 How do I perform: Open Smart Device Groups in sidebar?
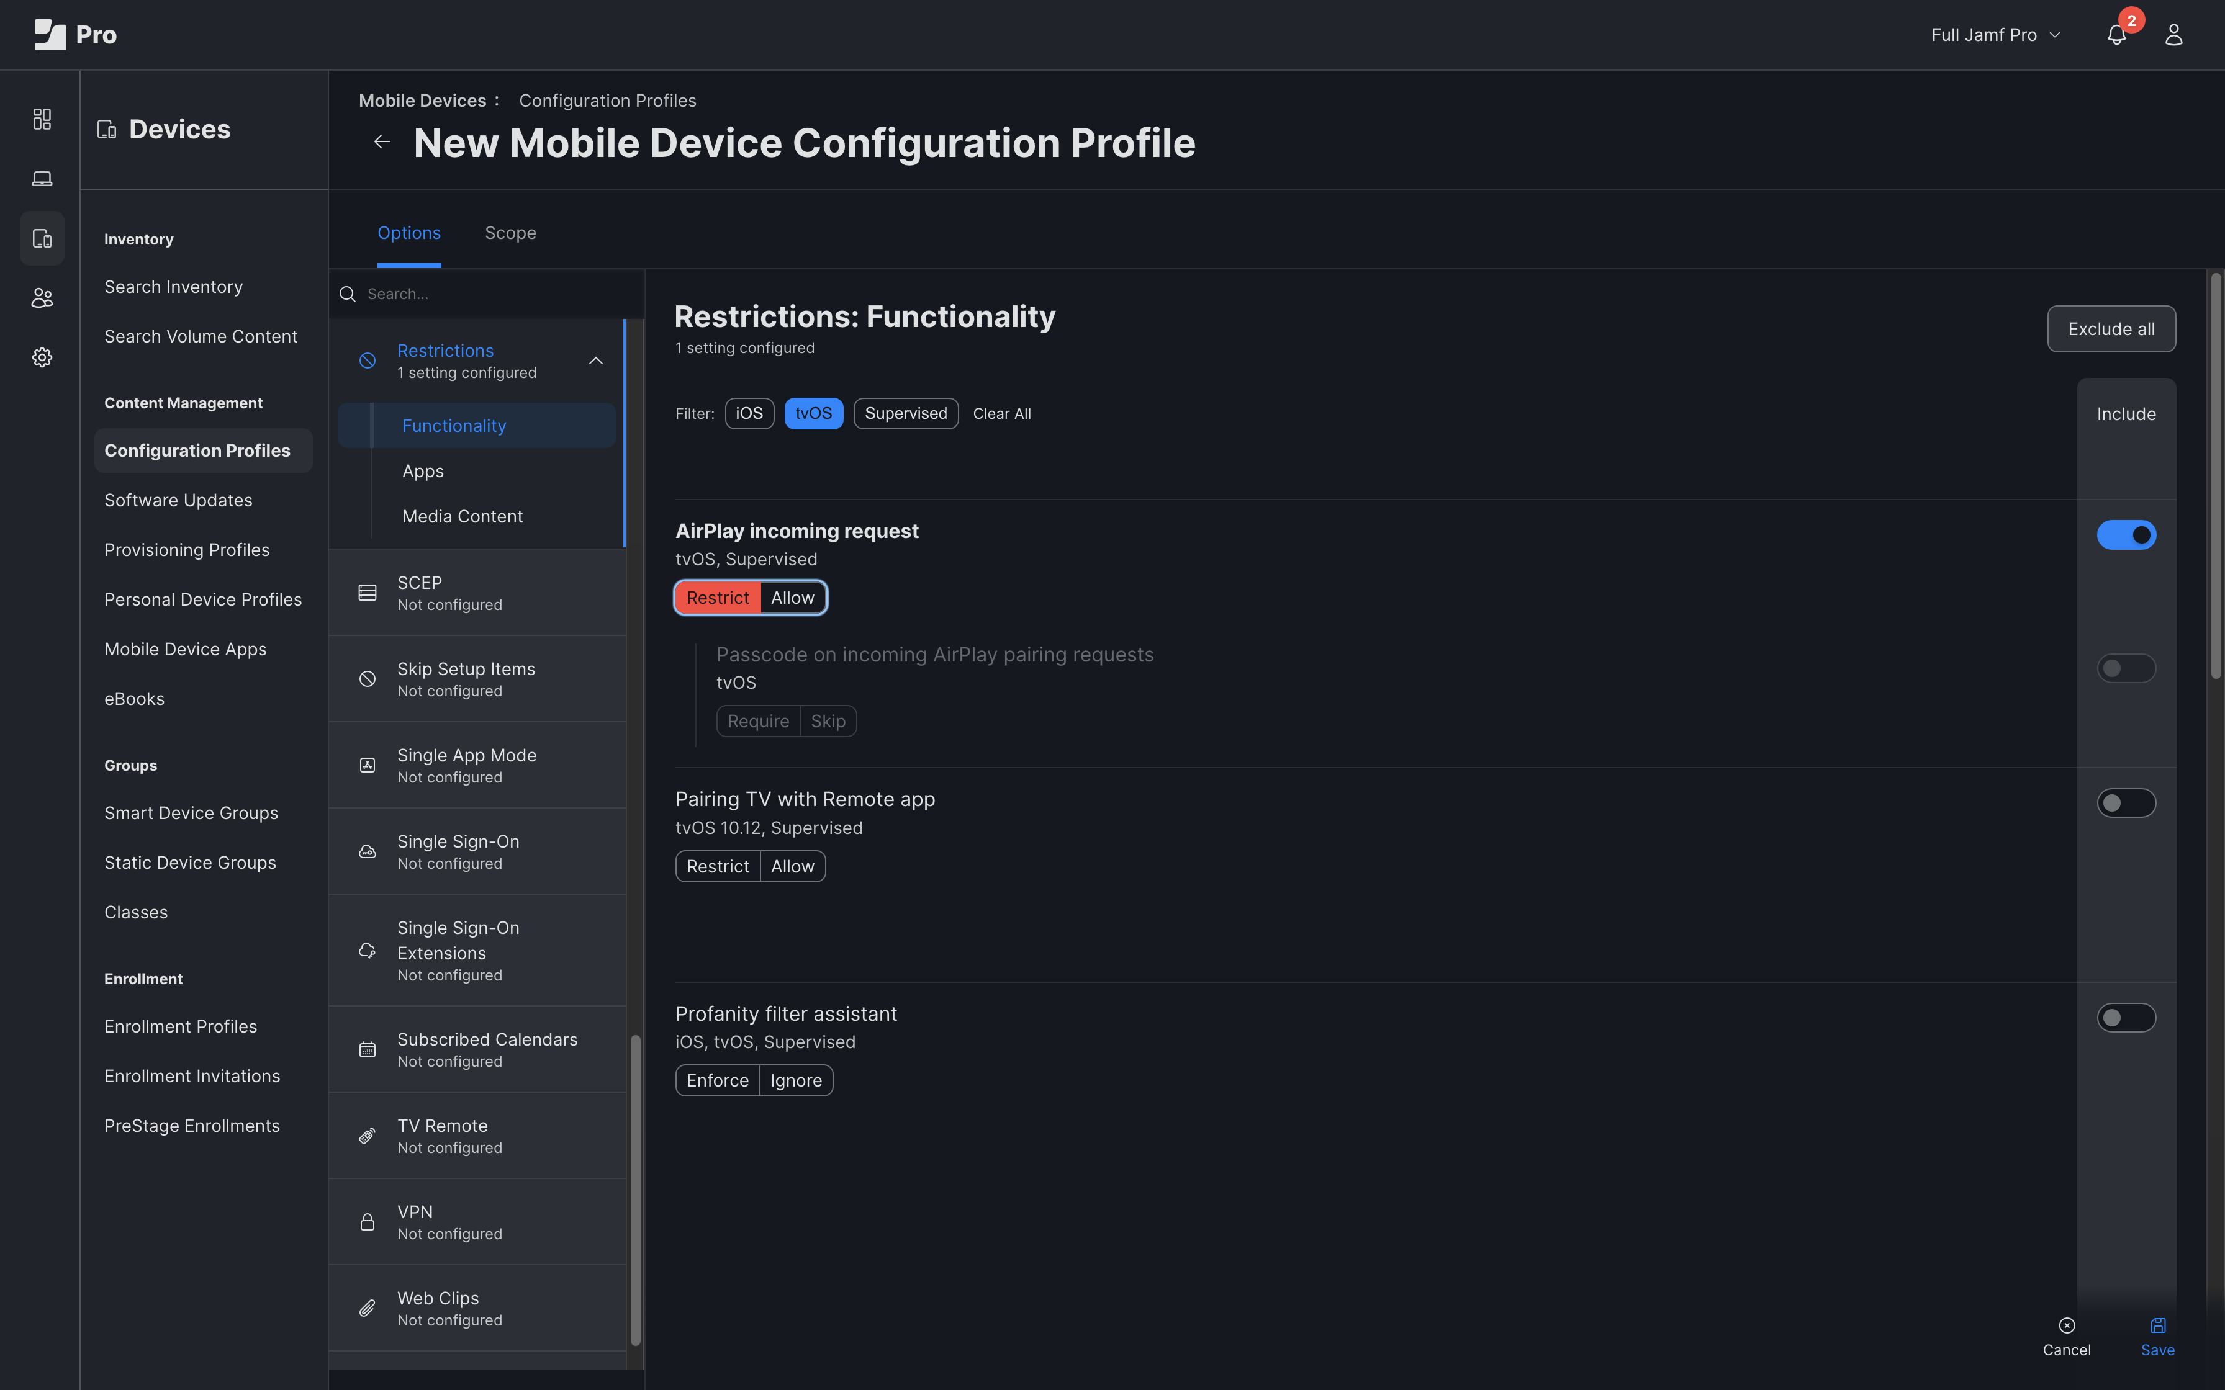click(x=191, y=814)
